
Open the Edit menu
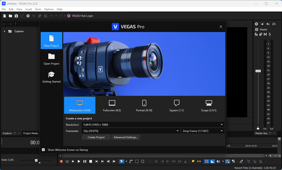[x=11, y=9]
